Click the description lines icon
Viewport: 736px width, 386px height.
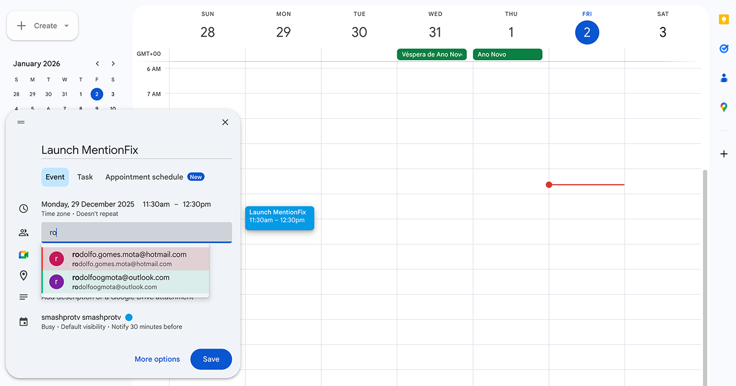tap(23, 297)
